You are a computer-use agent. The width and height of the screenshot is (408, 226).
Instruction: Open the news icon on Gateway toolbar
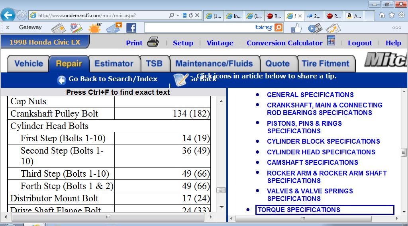point(58,28)
